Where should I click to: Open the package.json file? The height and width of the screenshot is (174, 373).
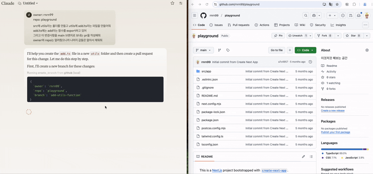tap(210, 120)
